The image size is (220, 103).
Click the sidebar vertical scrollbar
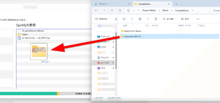point(116,51)
